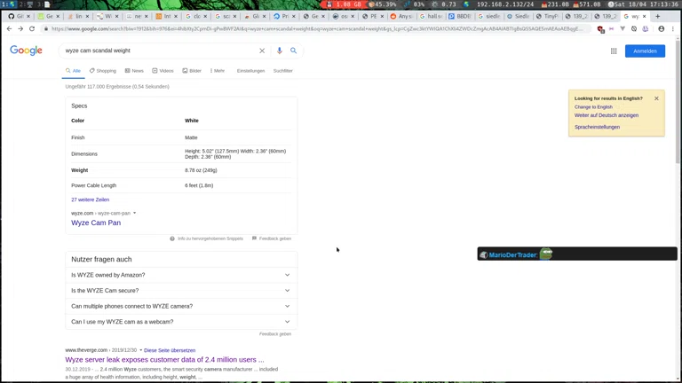Click the Google logo

point(26,51)
